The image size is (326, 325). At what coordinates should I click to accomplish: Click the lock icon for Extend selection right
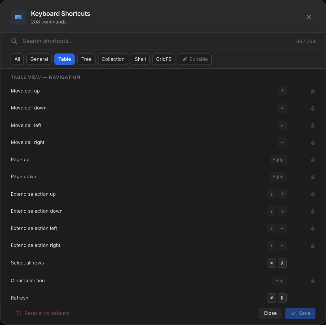(313, 246)
